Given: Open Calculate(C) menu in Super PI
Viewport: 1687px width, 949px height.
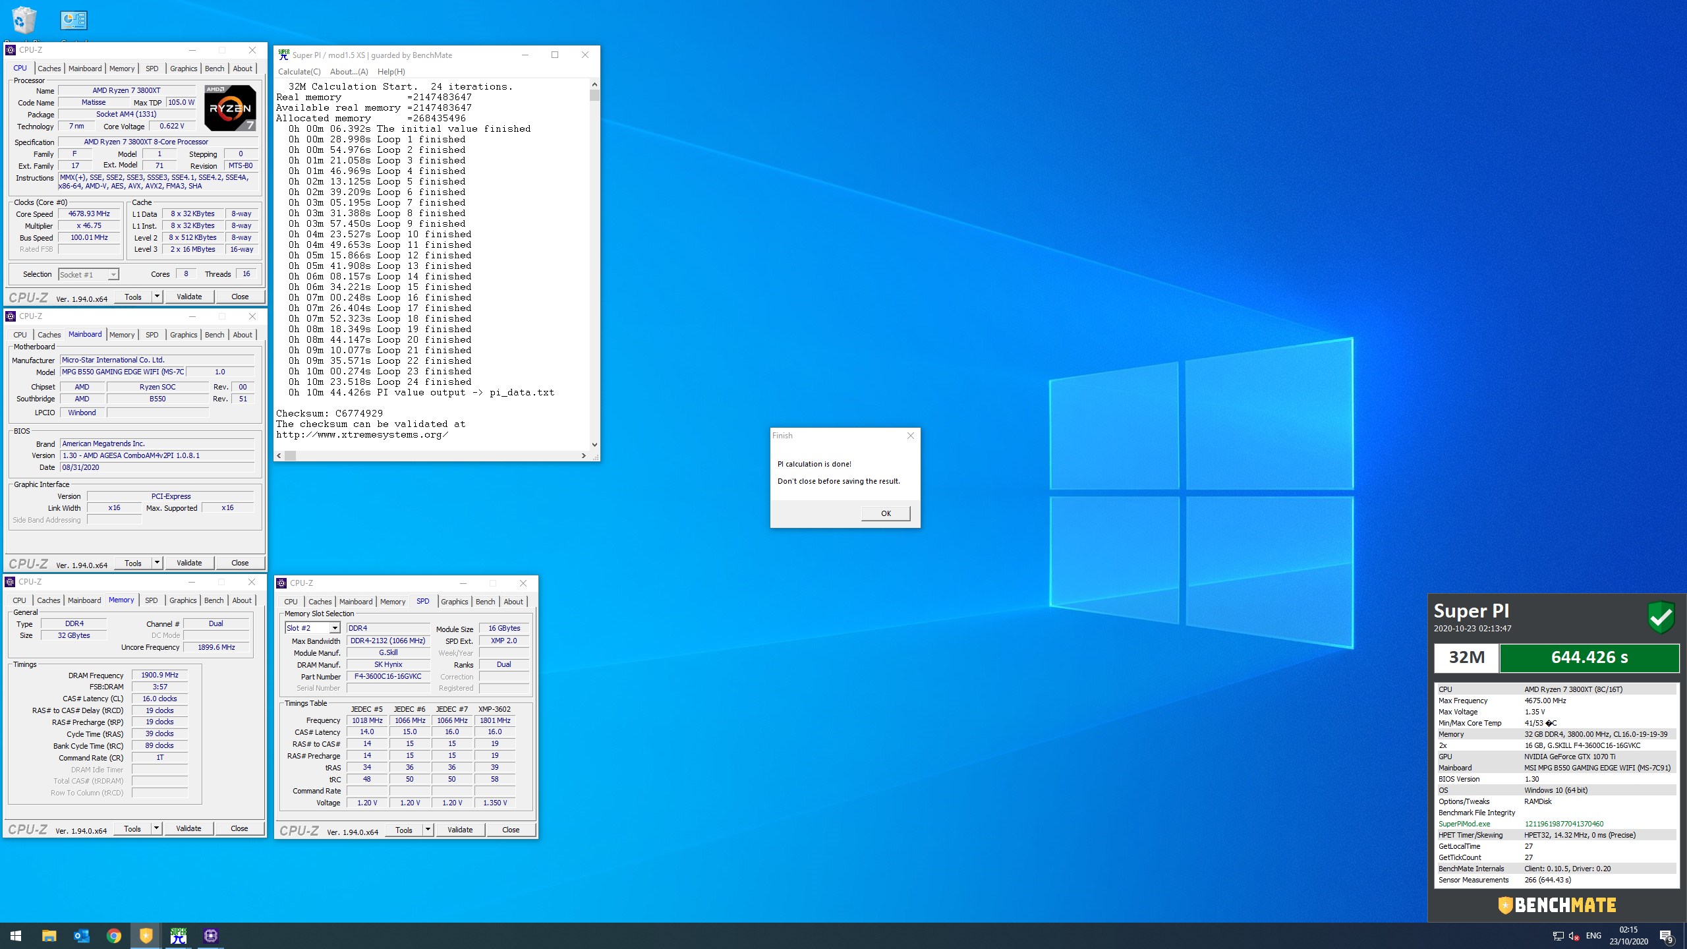Looking at the screenshot, I should [x=299, y=72].
